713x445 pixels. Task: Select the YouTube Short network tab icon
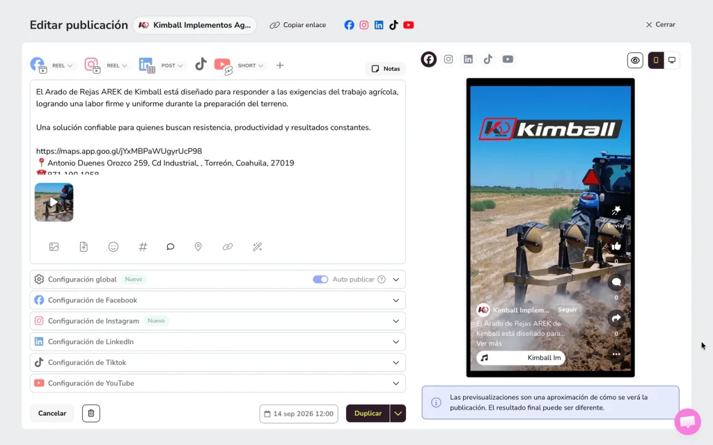224,65
